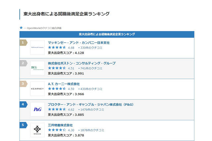Viewport: 212px width, 141px height.
Task: Click the silver rank 2 badge
Action: 24,63
